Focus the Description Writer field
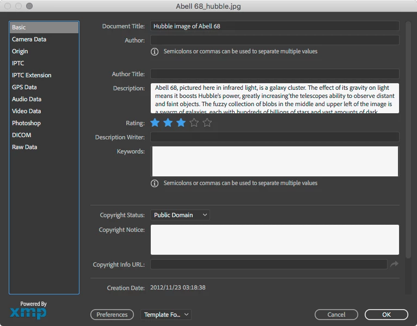The height and width of the screenshot is (326, 417). [275, 137]
